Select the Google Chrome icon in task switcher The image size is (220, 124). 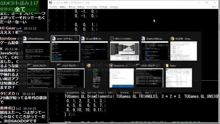point(173,39)
